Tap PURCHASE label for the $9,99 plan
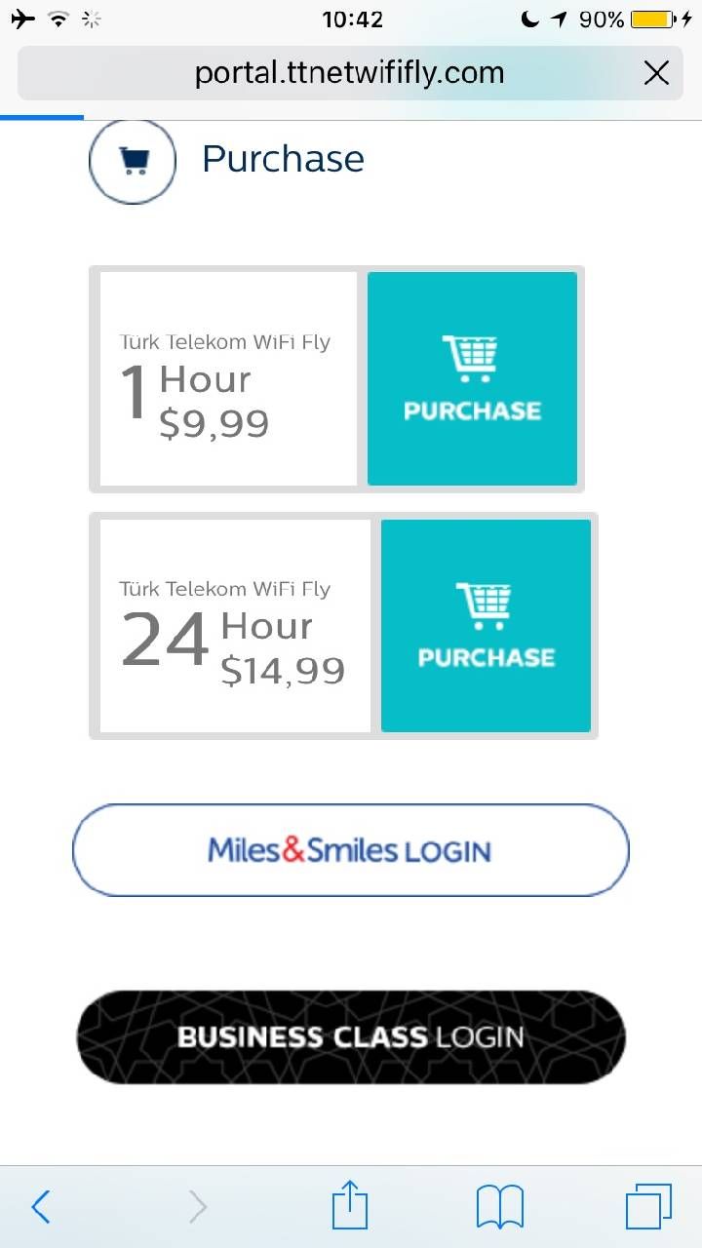The height and width of the screenshot is (1248, 702). click(472, 410)
